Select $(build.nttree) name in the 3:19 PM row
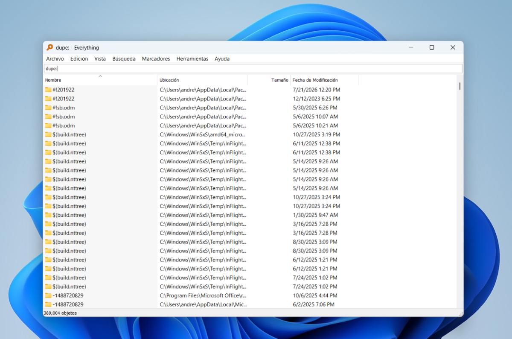512x339 pixels. [x=69, y=134]
